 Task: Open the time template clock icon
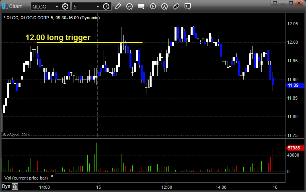[107, 6]
